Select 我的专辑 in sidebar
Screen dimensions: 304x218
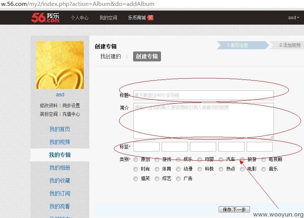click(60, 155)
